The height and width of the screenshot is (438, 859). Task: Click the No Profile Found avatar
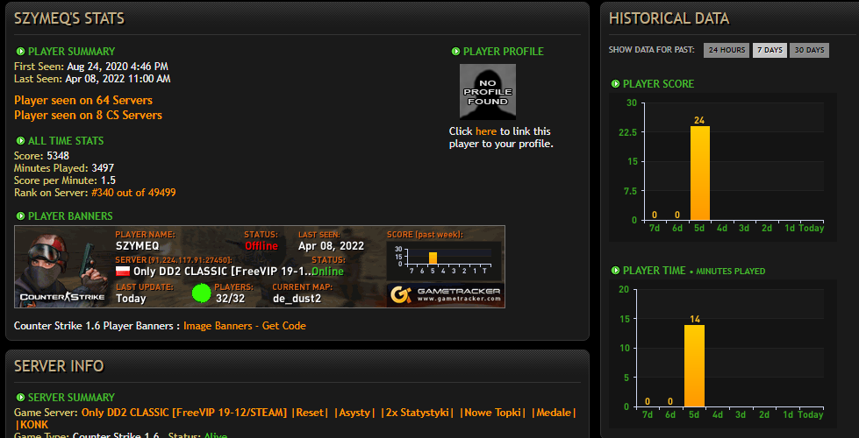point(488,91)
